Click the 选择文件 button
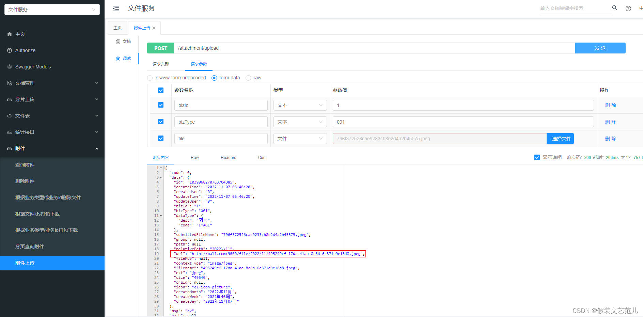Viewport: 643px width, 317px height. coord(560,139)
